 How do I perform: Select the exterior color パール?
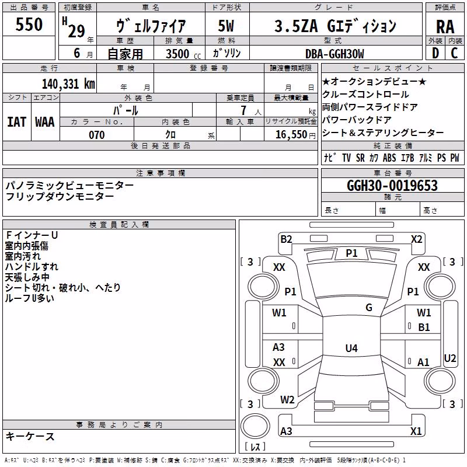[x=126, y=110]
